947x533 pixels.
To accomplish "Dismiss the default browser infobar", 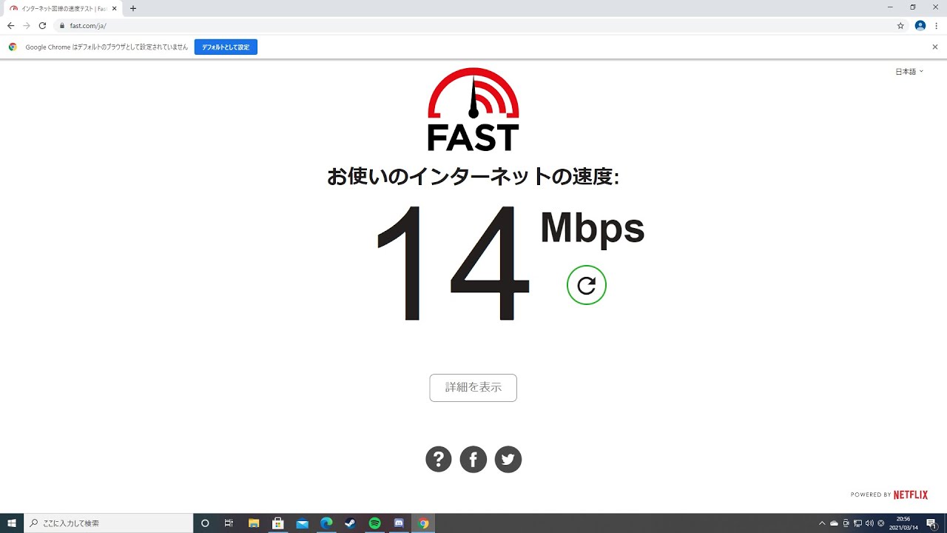I will 935,47.
